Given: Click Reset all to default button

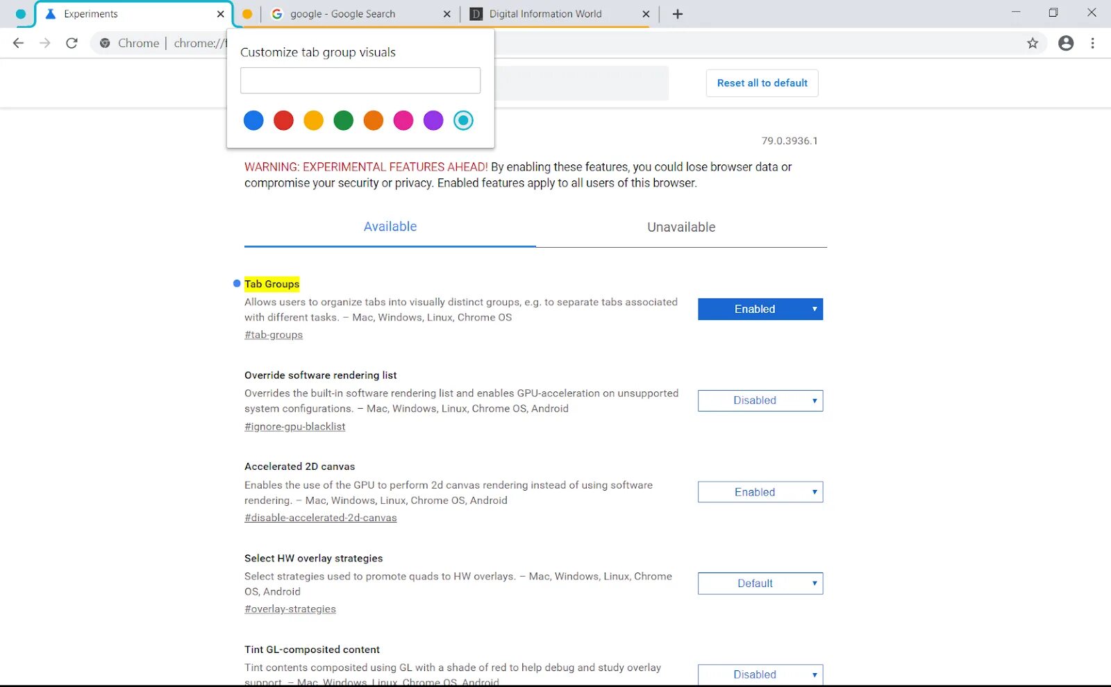Looking at the screenshot, I should 762,83.
